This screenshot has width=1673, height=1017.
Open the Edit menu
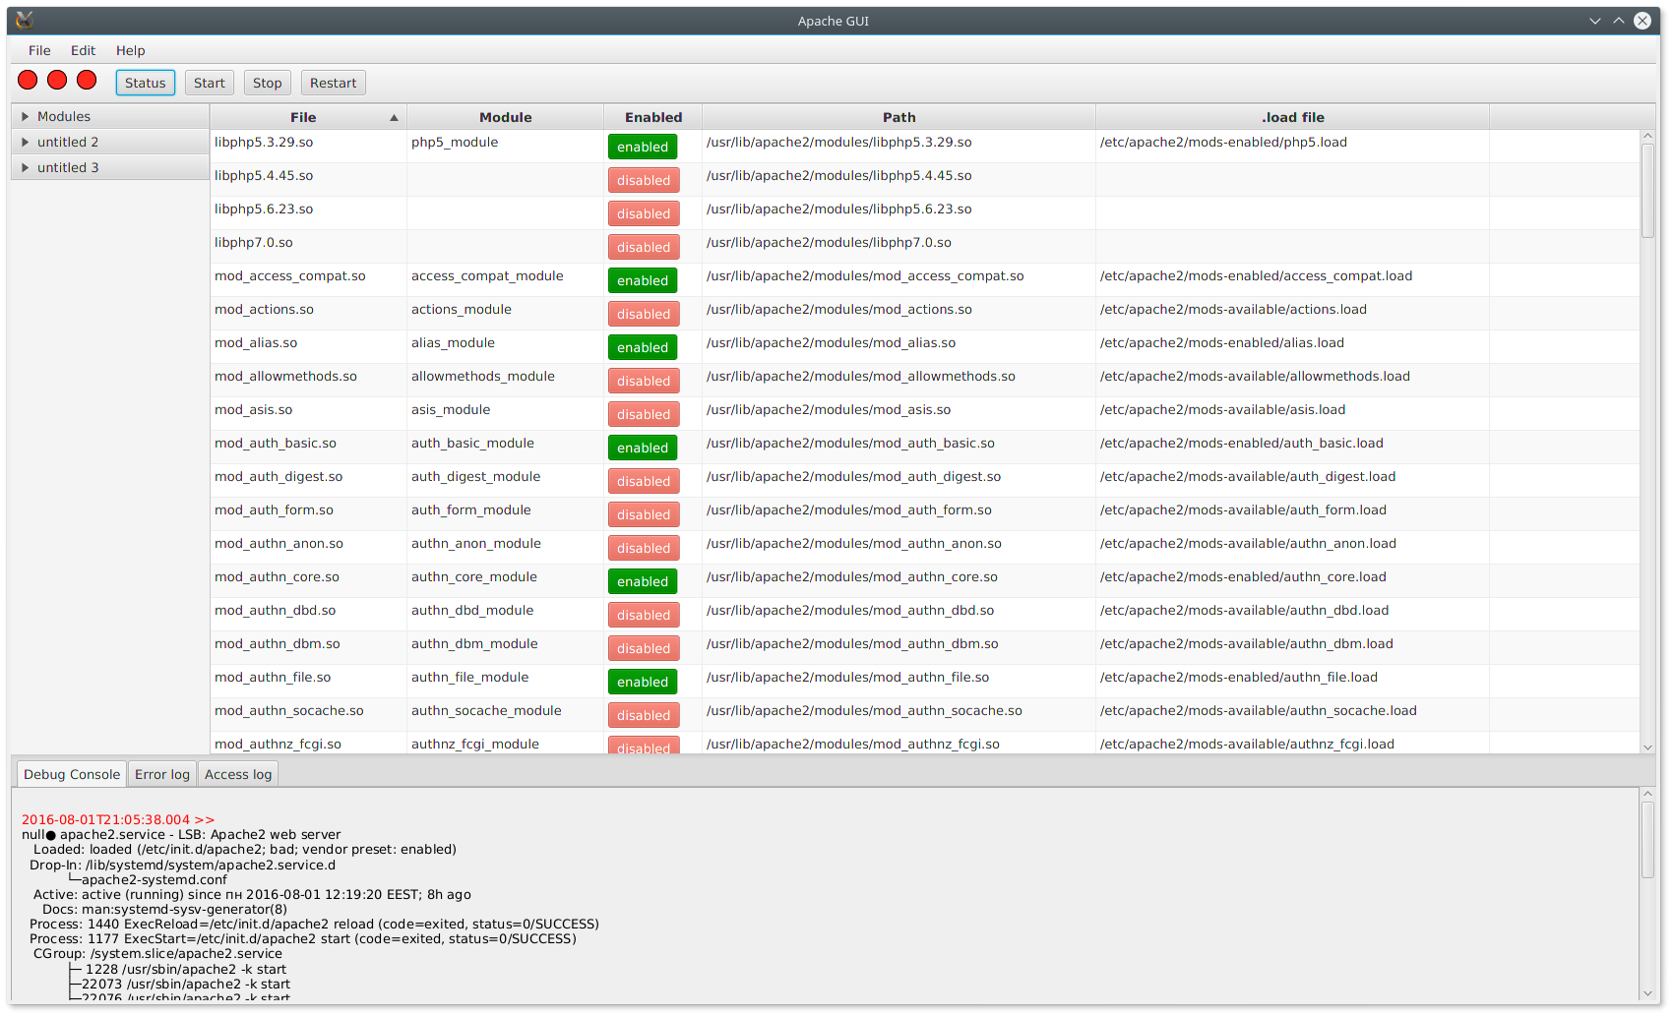pos(83,50)
